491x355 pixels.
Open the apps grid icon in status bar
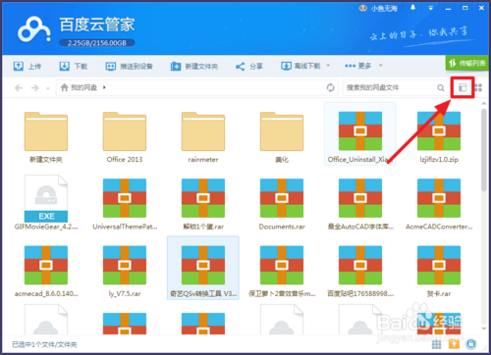pyautogui.click(x=437, y=344)
